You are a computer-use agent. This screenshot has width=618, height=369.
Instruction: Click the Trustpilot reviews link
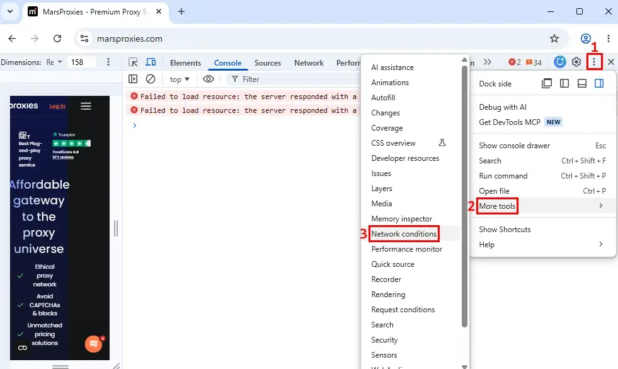coord(63,157)
